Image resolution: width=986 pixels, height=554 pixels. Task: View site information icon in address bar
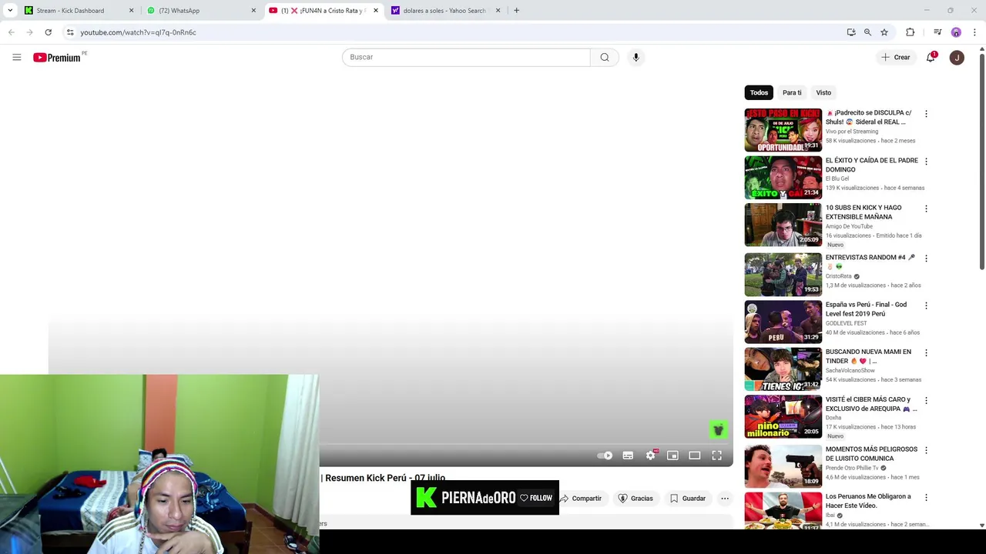pyautogui.click(x=70, y=32)
